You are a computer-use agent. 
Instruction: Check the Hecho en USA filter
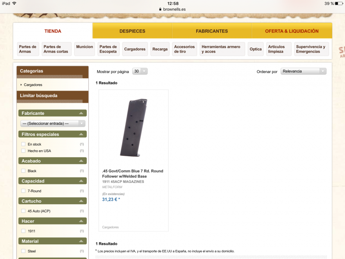coord(23,151)
